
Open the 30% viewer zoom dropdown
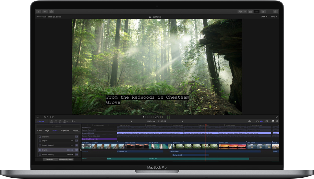(x=264, y=17)
